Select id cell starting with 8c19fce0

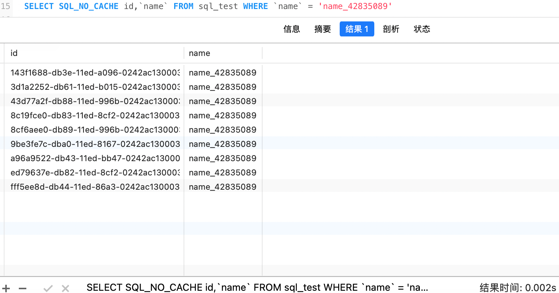[x=95, y=115]
